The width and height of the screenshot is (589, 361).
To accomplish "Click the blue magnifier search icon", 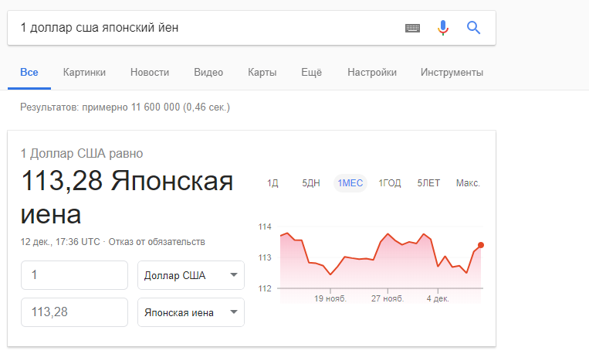I will [474, 28].
